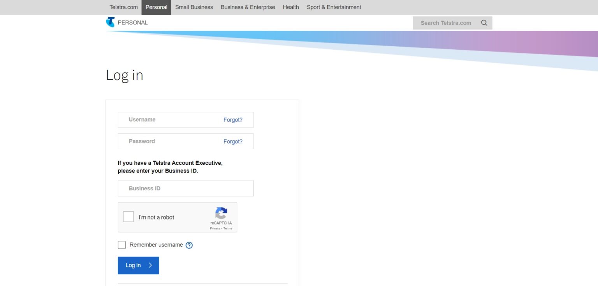Select the Personal tab
Image resolution: width=598 pixels, height=286 pixels.
(x=157, y=7)
